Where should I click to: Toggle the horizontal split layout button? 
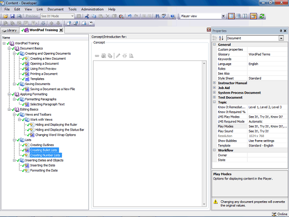pos(238,16)
